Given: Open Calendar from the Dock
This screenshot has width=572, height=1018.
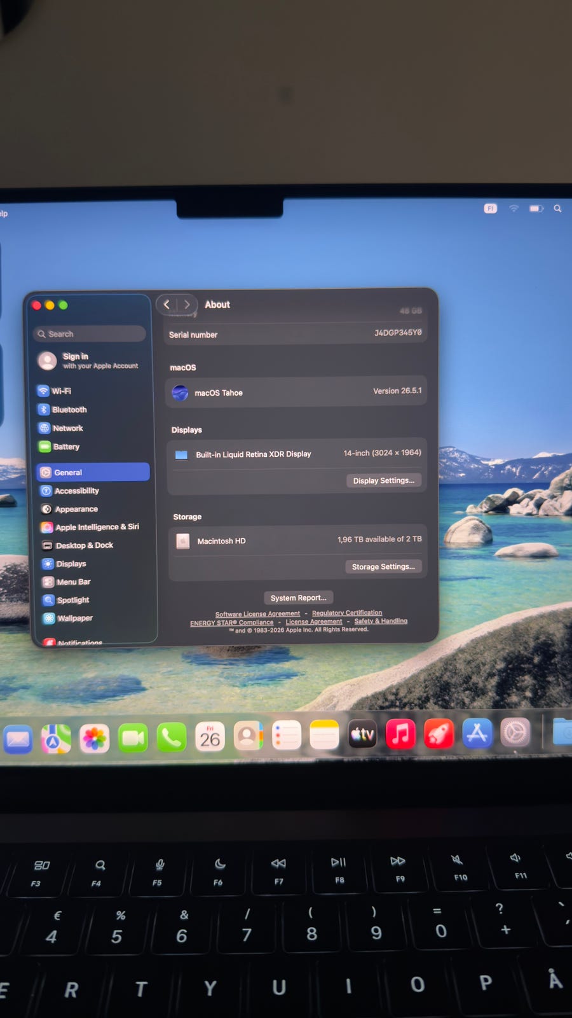Looking at the screenshot, I should (x=210, y=737).
